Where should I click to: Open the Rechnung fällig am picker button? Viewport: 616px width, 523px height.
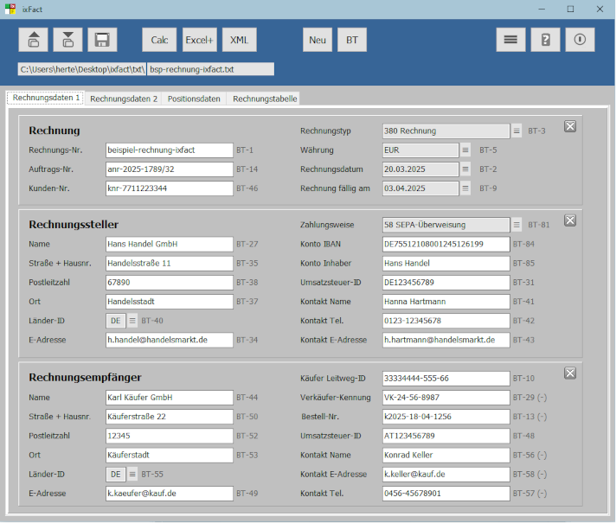tap(465, 188)
